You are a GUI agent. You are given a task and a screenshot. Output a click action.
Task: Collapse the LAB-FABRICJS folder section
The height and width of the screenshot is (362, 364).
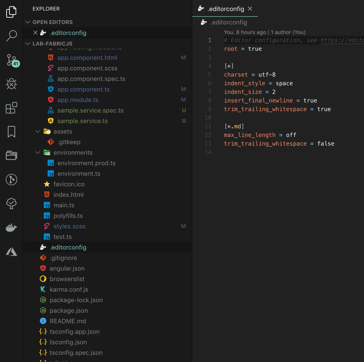pyautogui.click(x=28, y=43)
